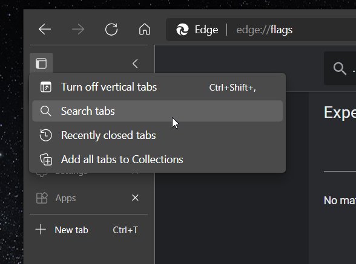Select Add all tabs to Collections
This screenshot has width=356, height=264.
coord(157,159)
